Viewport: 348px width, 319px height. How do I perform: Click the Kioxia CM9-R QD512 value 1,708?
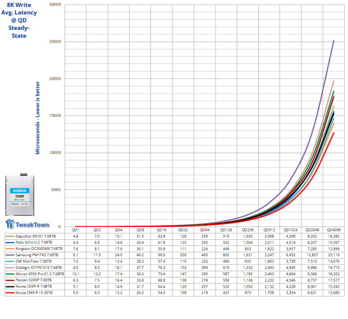click(x=269, y=293)
